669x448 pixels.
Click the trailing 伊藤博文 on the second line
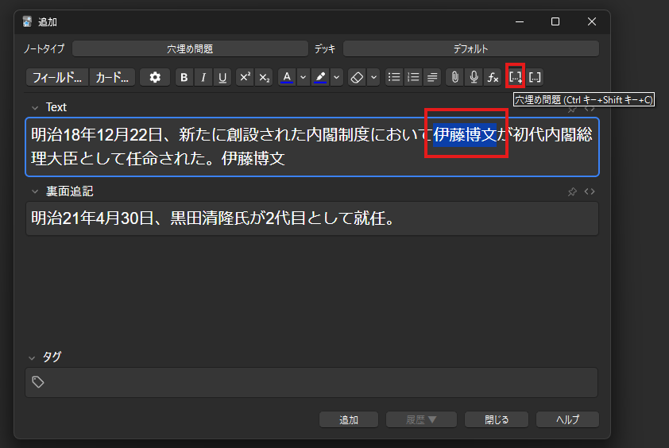point(253,159)
